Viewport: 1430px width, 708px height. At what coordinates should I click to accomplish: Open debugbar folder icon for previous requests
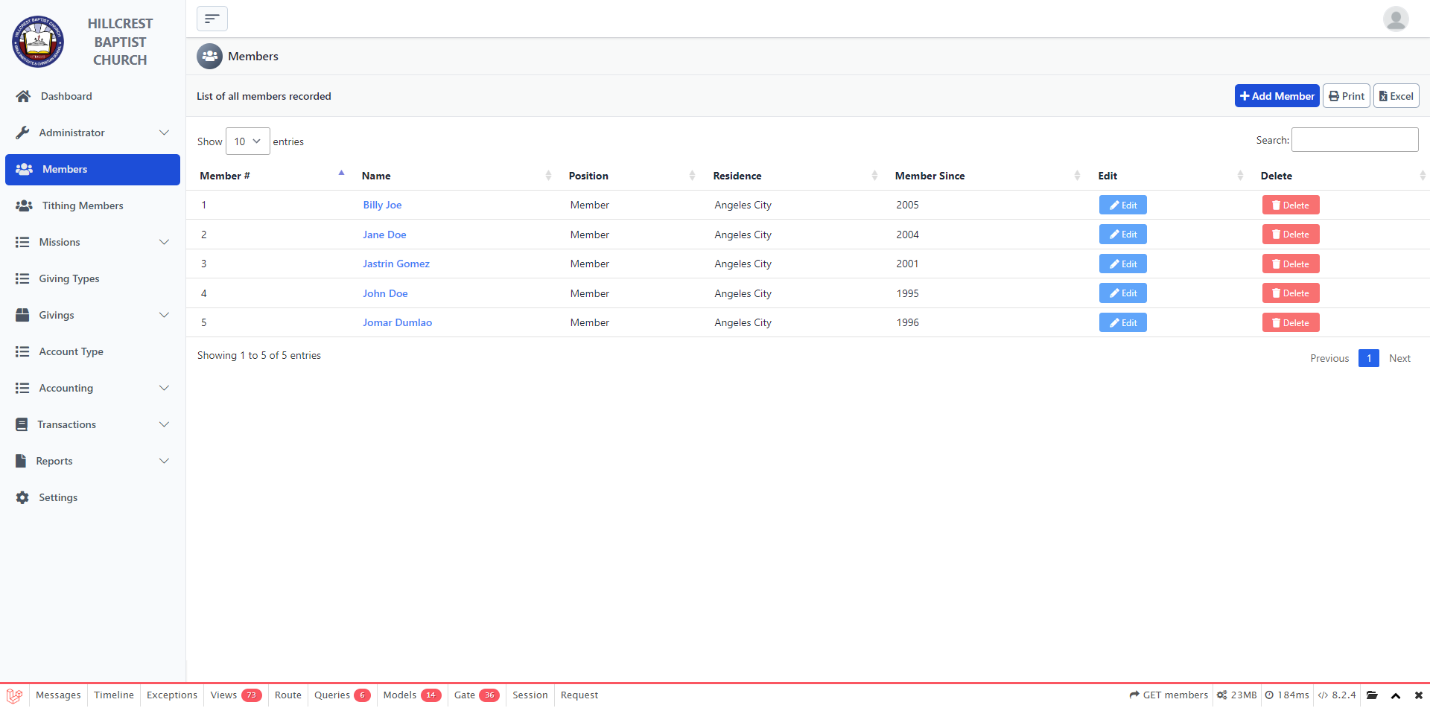click(1372, 695)
